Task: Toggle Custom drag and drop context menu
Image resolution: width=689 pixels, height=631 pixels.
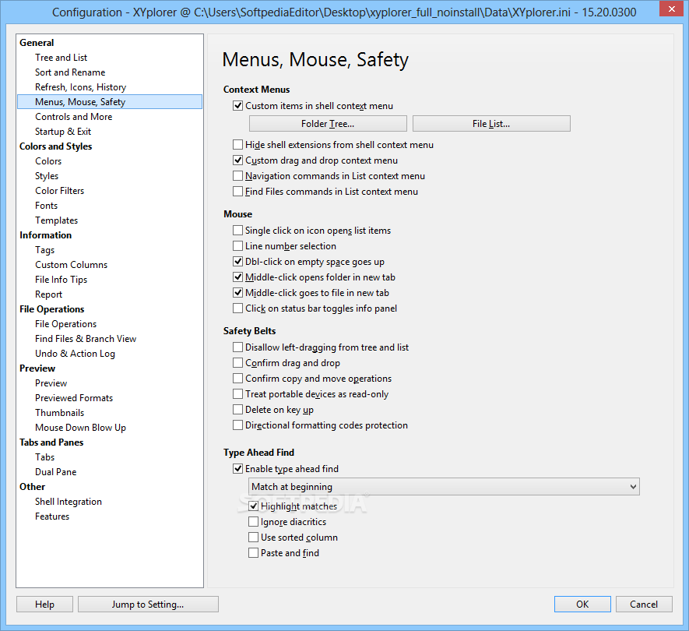Action: (237, 160)
